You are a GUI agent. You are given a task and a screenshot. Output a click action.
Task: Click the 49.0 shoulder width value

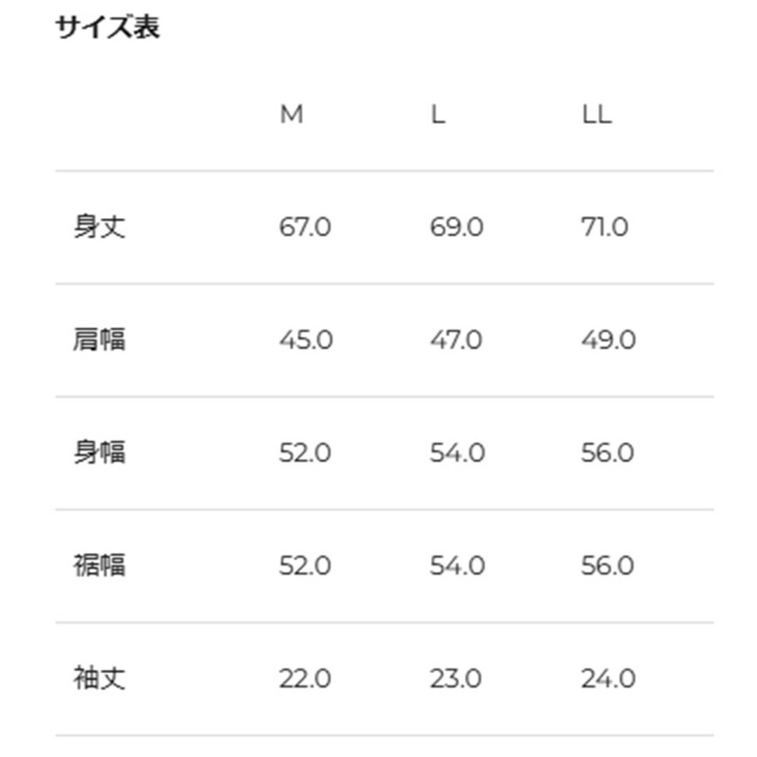coord(608,340)
